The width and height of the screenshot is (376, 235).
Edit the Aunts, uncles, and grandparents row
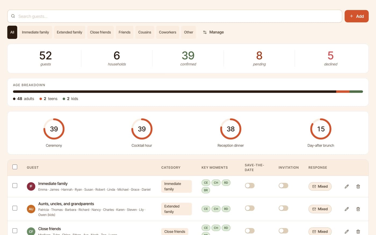[x=347, y=209]
